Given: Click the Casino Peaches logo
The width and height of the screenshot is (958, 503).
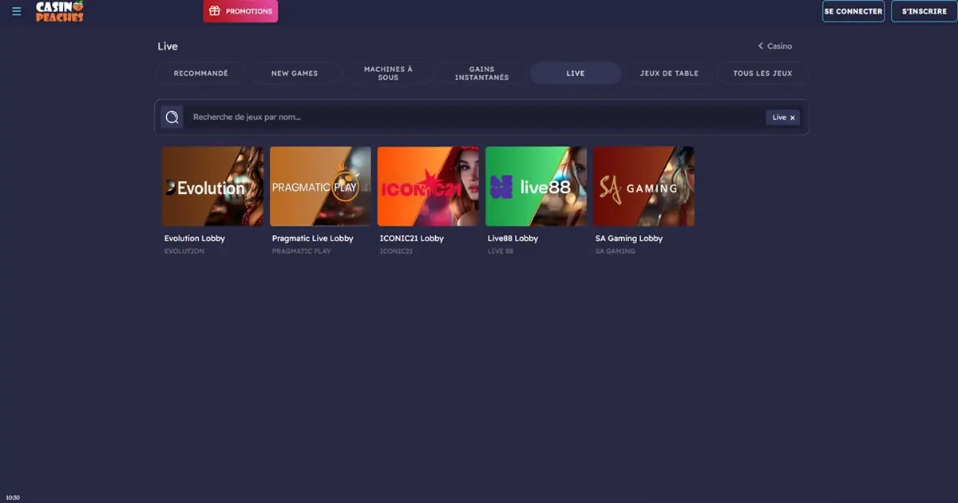Looking at the screenshot, I should pyautogui.click(x=59, y=11).
